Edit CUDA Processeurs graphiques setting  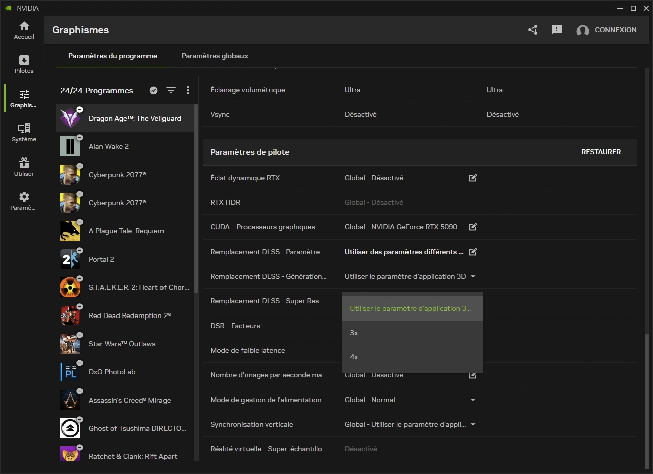click(x=473, y=227)
